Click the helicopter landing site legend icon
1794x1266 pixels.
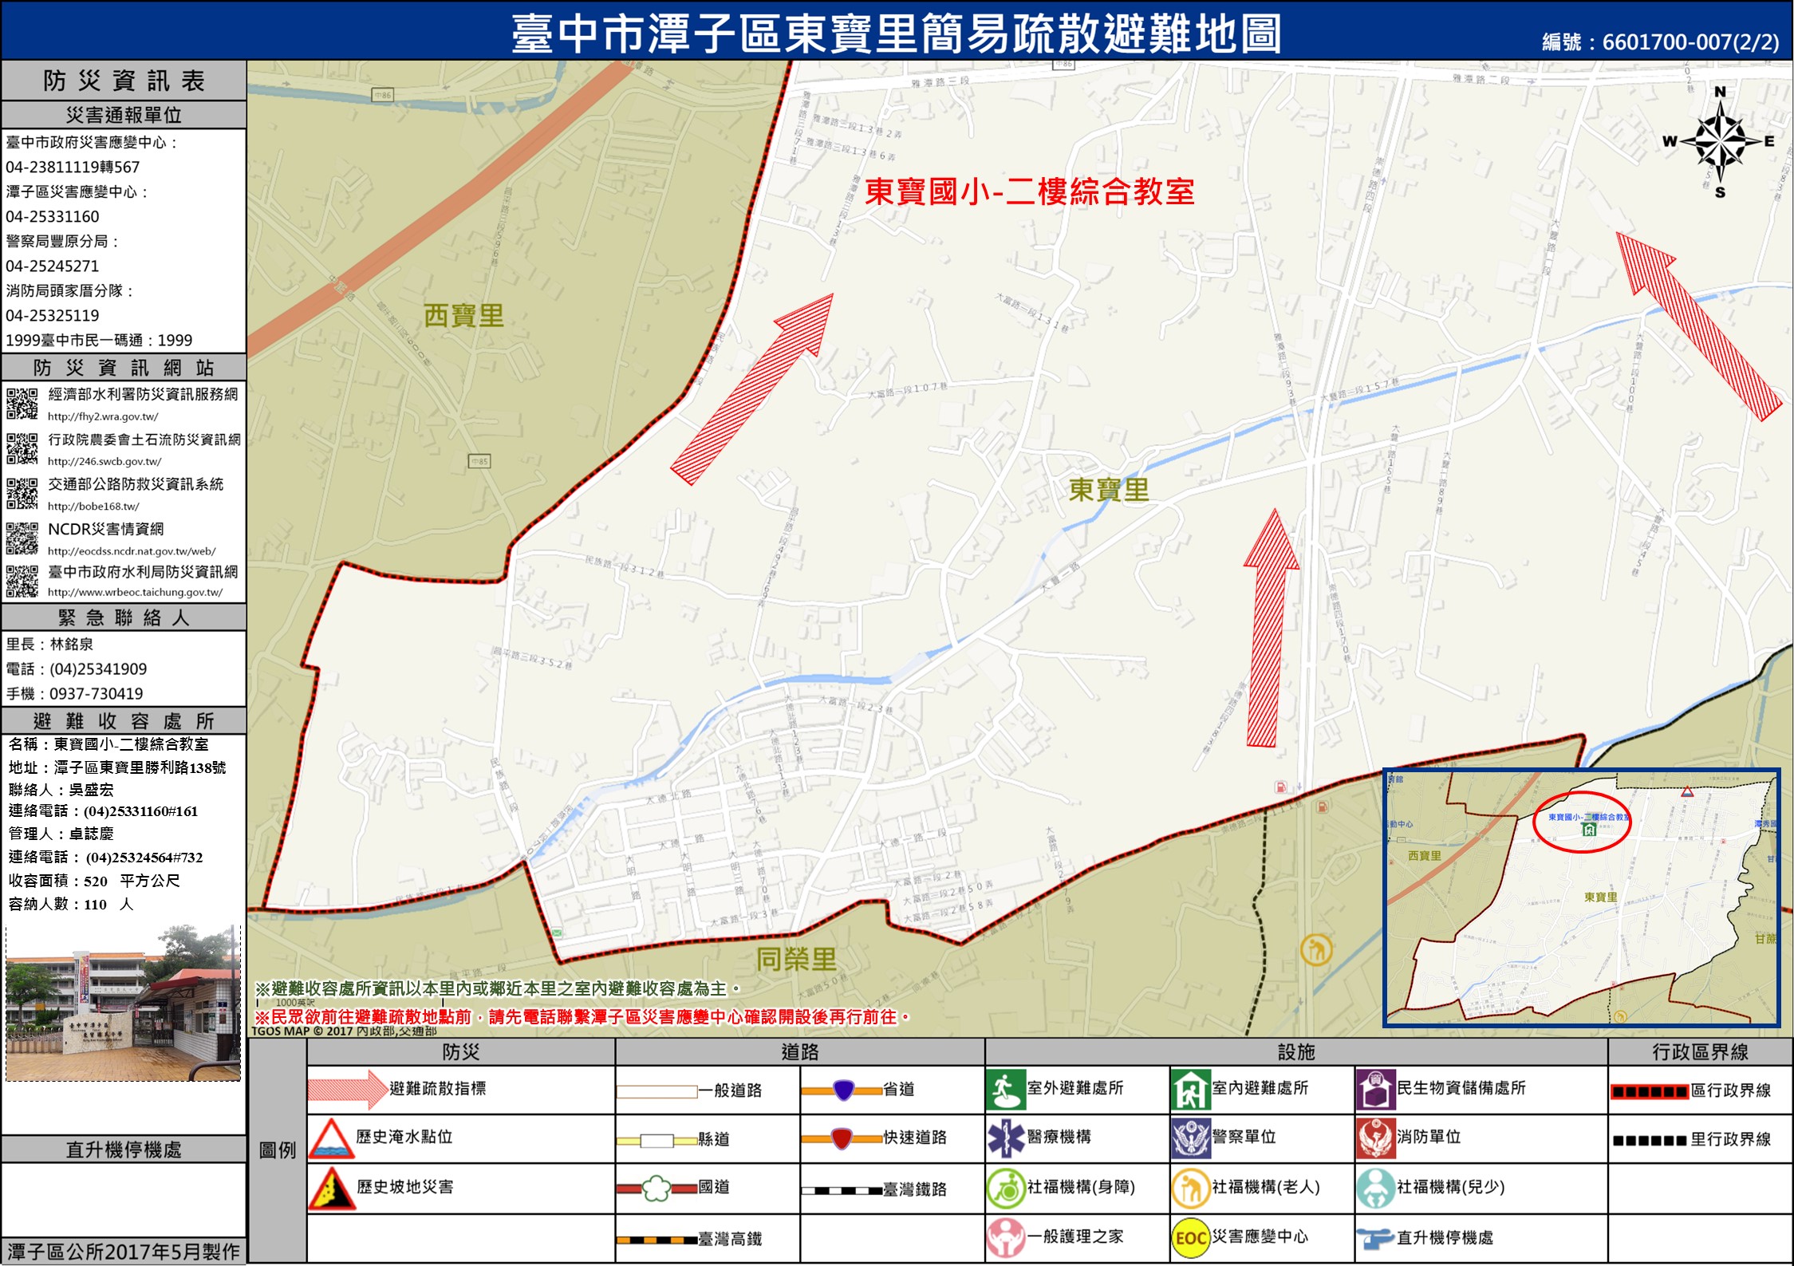pos(1375,1238)
